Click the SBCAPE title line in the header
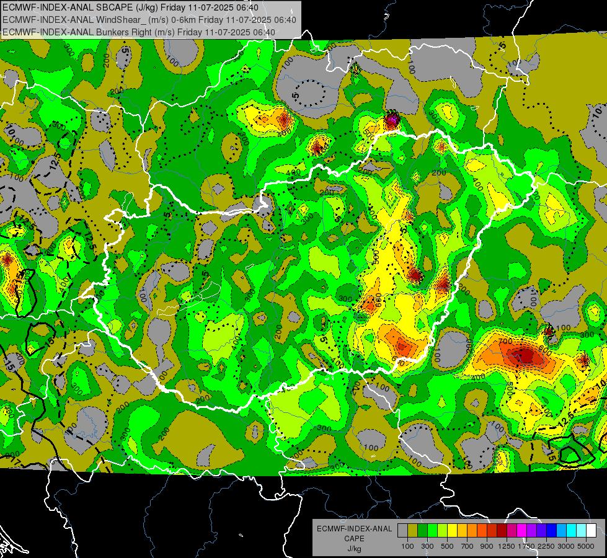Image resolution: width=607 pixels, height=558 pixels. (x=130, y=7)
